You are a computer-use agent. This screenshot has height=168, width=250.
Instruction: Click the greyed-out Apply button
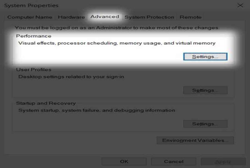pyautogui.click(x=223, y=161)
